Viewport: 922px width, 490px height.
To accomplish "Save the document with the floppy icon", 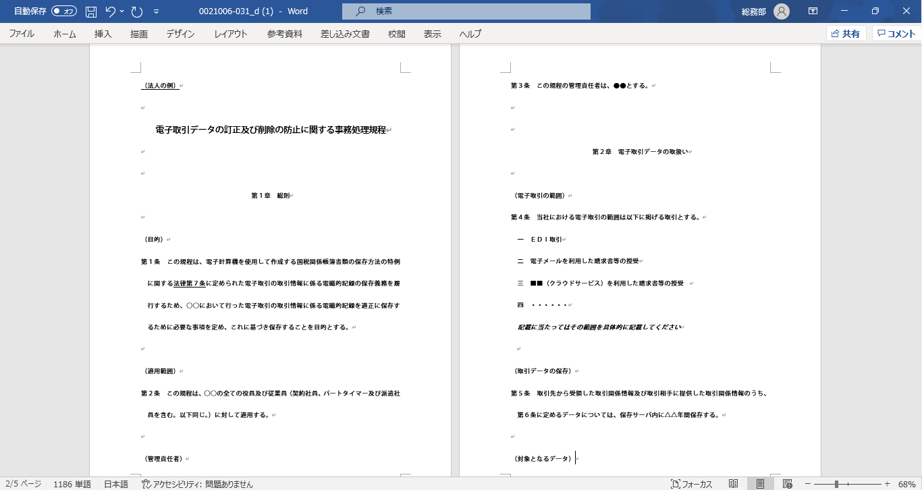I will pyautogui.click(x=91, y=11).
